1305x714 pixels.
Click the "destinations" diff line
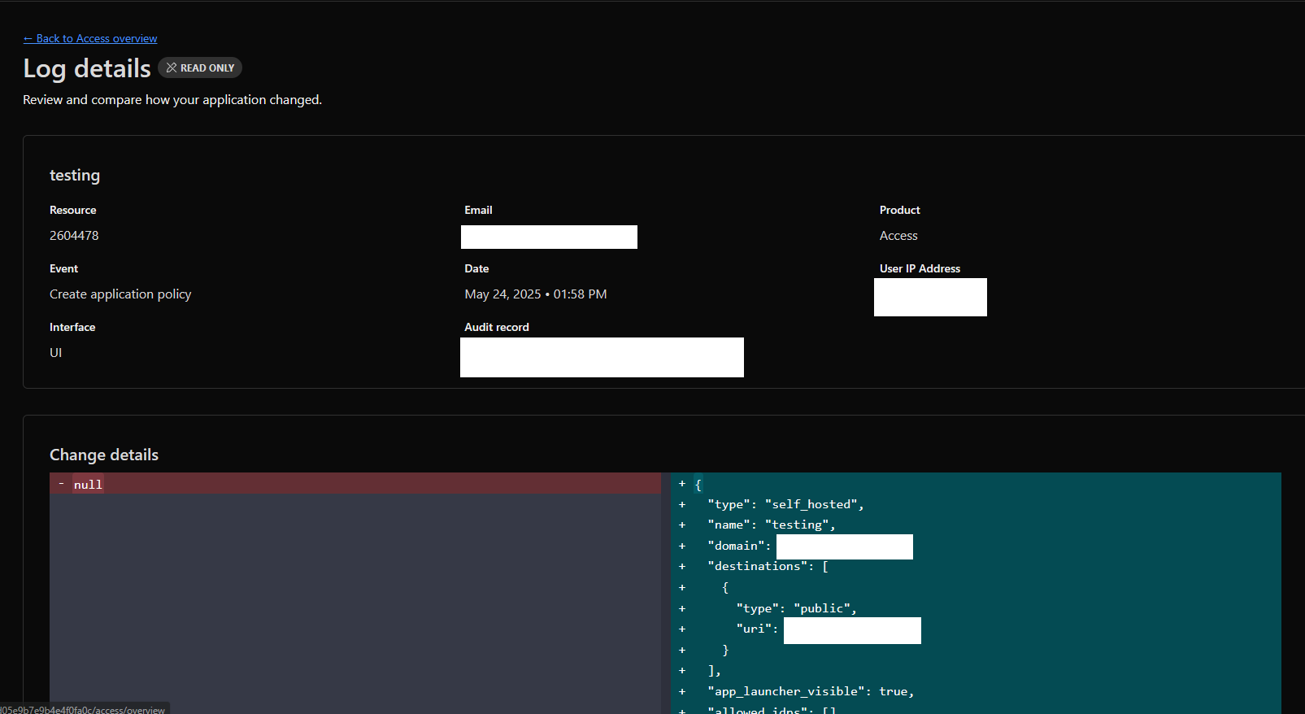767,567
